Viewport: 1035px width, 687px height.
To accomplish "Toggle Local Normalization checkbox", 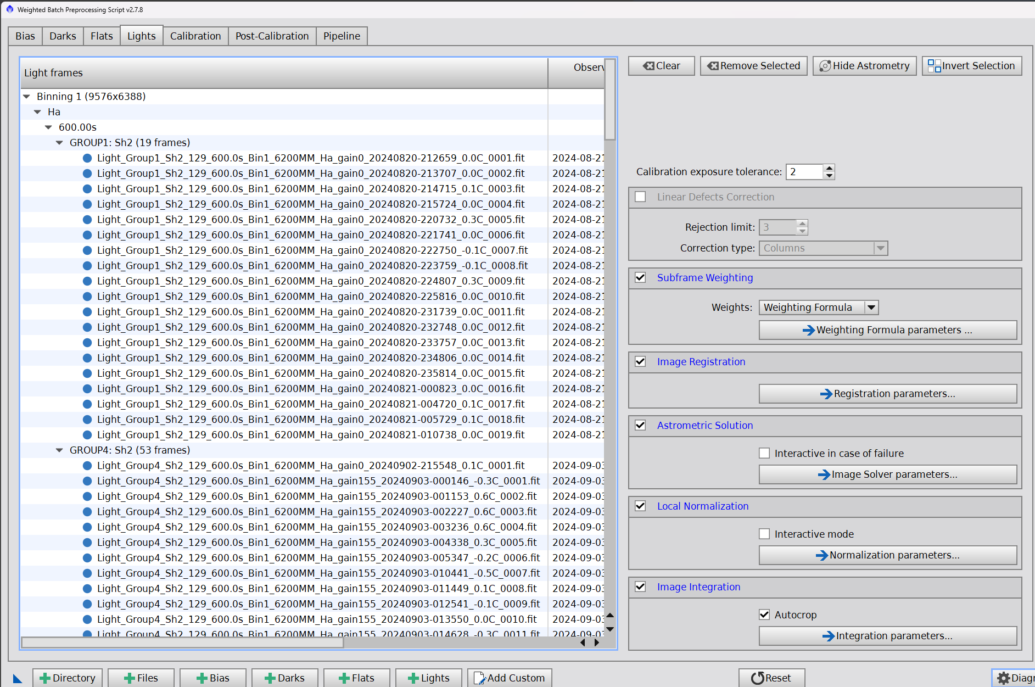I will tap(640, 506).
